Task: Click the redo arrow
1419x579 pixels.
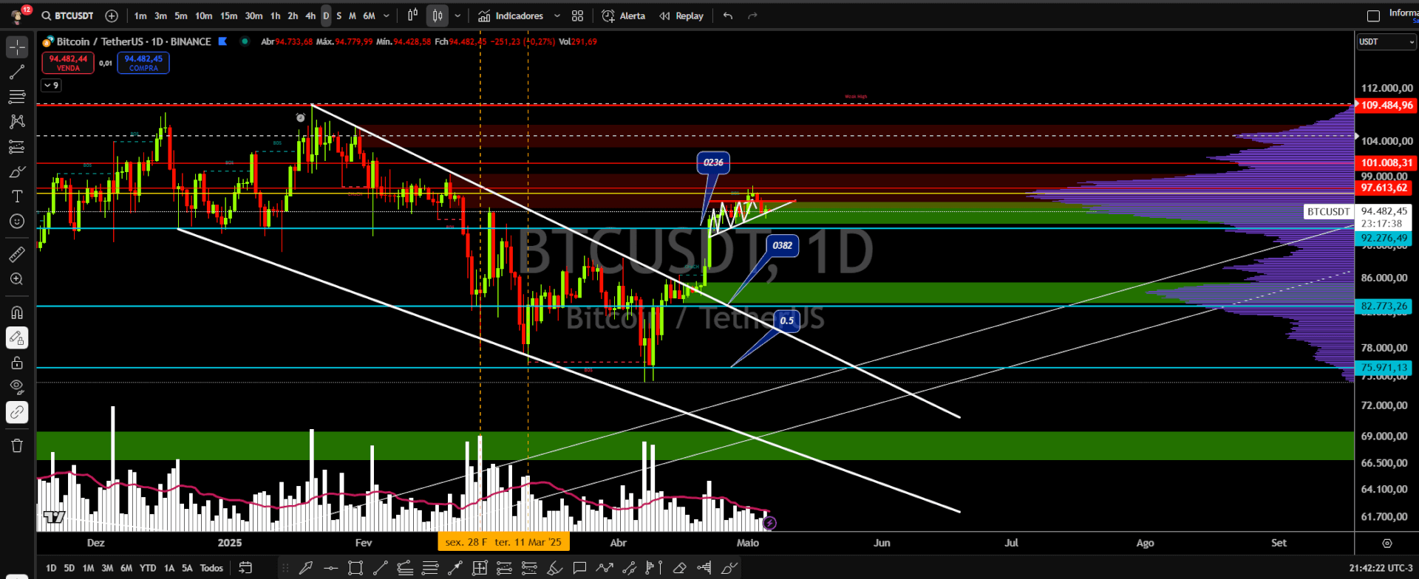Action: pos(752,16)
